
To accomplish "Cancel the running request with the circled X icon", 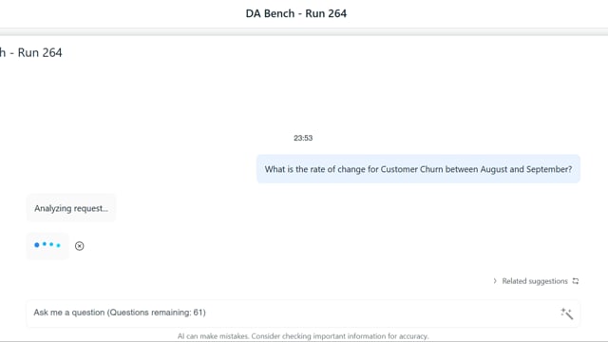I will coord(80,246).
